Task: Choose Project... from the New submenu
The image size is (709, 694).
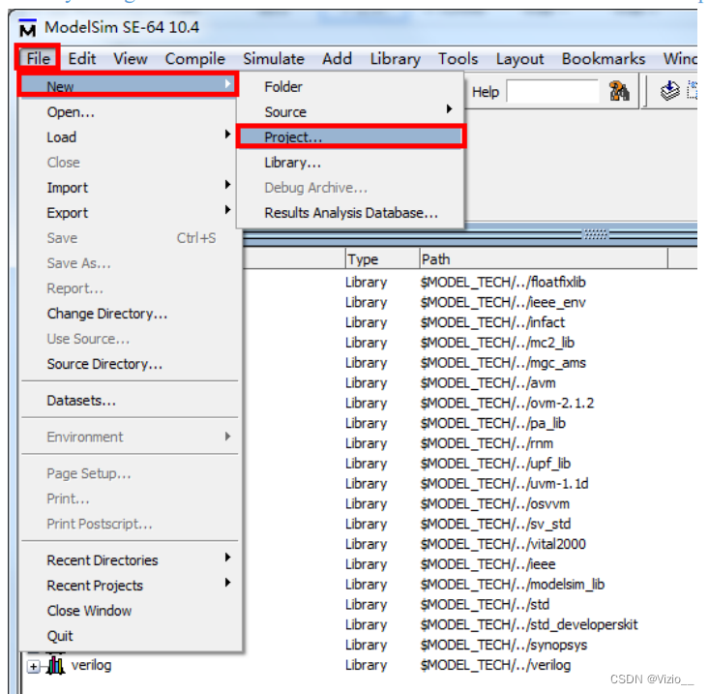Action: pos(350,136)
